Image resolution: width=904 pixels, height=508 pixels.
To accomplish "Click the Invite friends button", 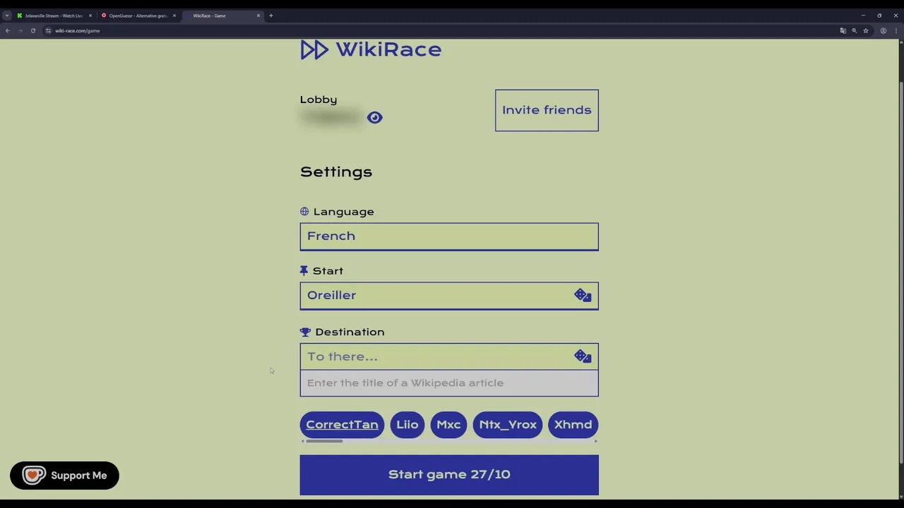I will pyautogui.click(x=547, y=110).
